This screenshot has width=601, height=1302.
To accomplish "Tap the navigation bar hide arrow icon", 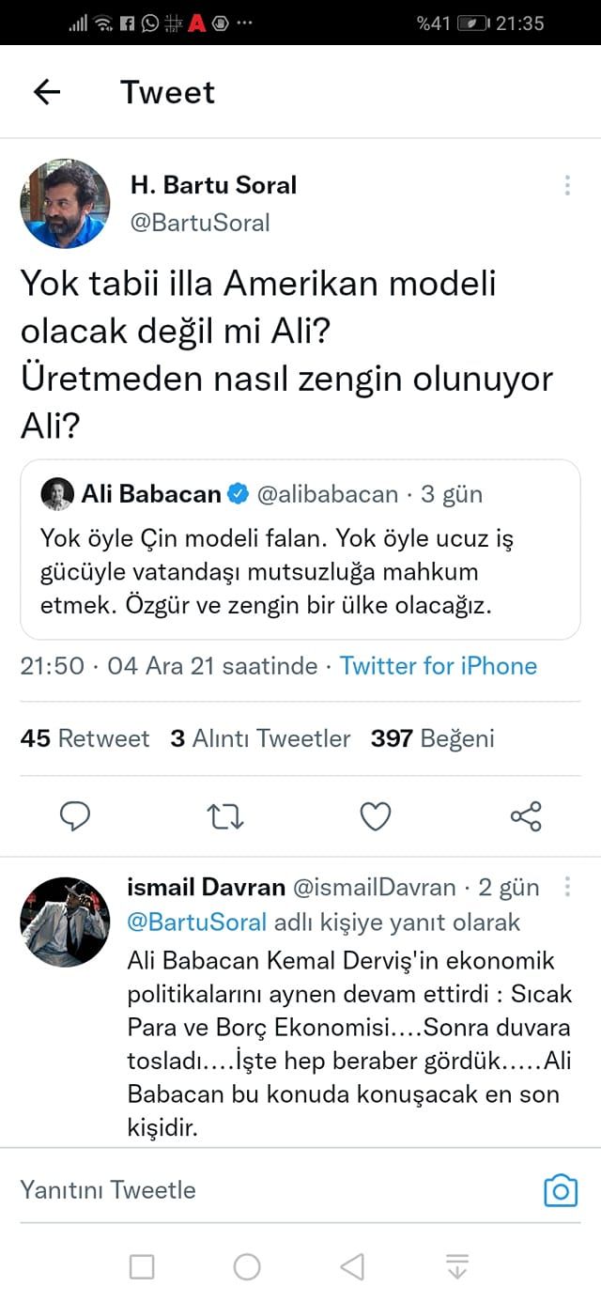I will pyautogui.click(x=457, y=1267).
